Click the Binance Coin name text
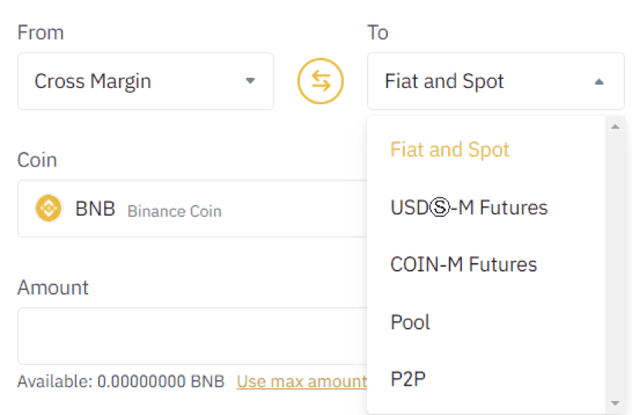 pyautogui.click(x=175, y=211)
